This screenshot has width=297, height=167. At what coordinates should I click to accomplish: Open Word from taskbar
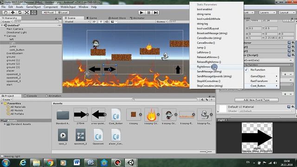(x=77, y=163)
